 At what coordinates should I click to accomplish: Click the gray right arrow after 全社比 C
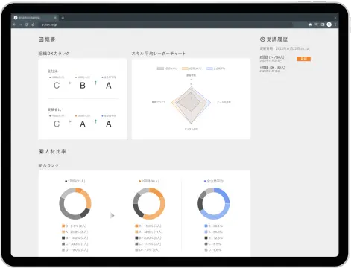[70, 83]
